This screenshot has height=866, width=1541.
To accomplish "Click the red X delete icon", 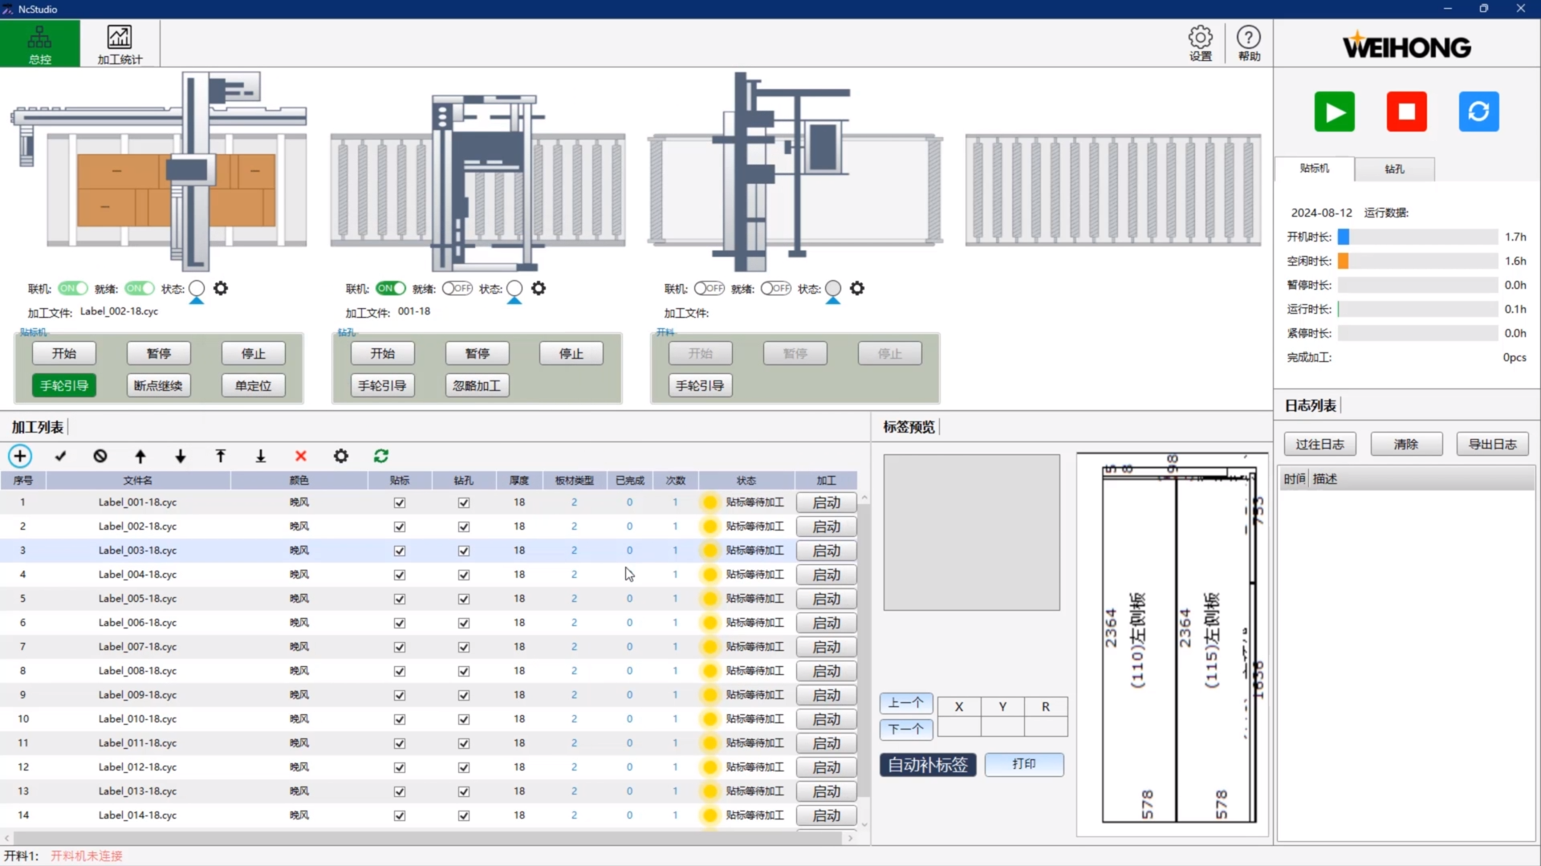I will pyautogui.click(x=301, y=456).
